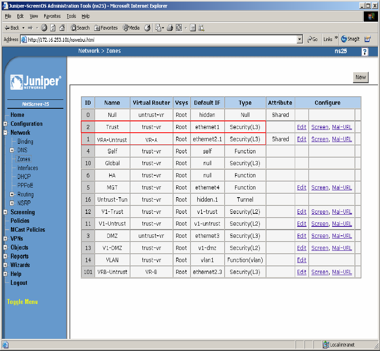
Task: Open the Back button history dropdown
Action: pyautogui.click(x=23, y=28)
